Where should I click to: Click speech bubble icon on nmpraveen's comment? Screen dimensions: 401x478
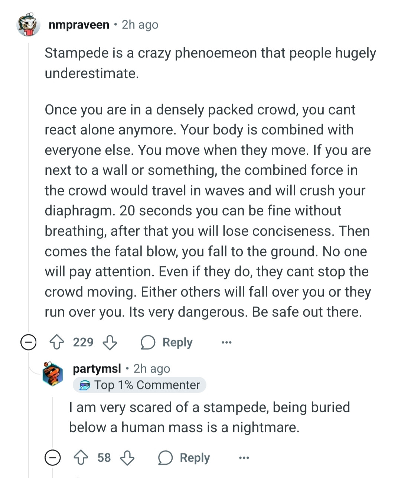(x=148, y=342)
